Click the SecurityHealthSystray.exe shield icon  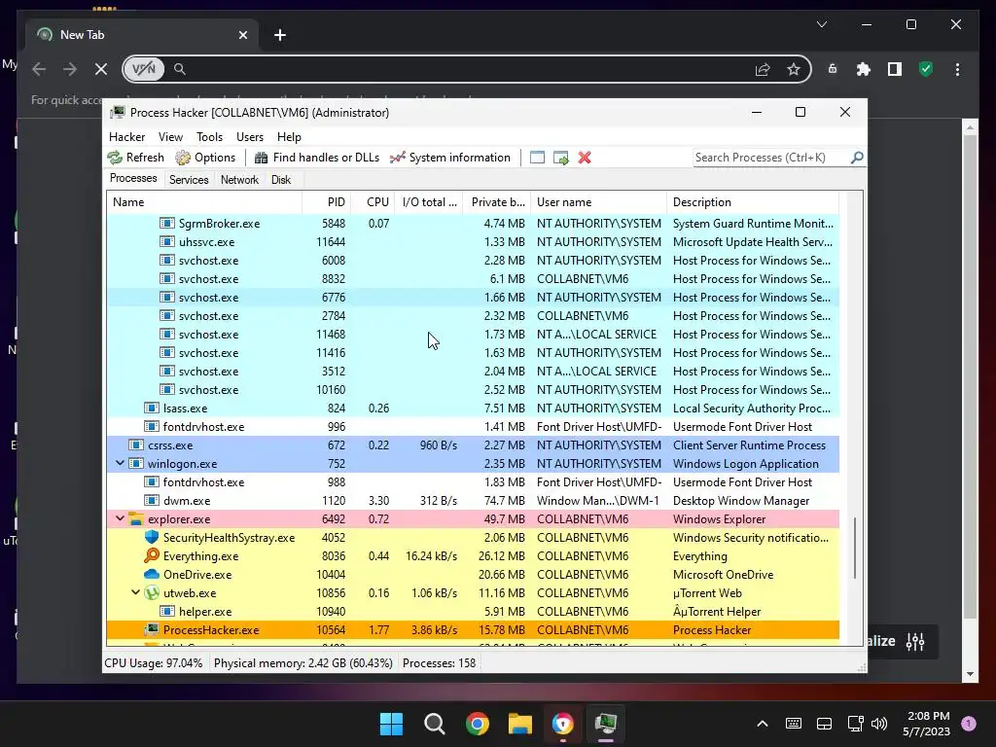pos(151,537)
